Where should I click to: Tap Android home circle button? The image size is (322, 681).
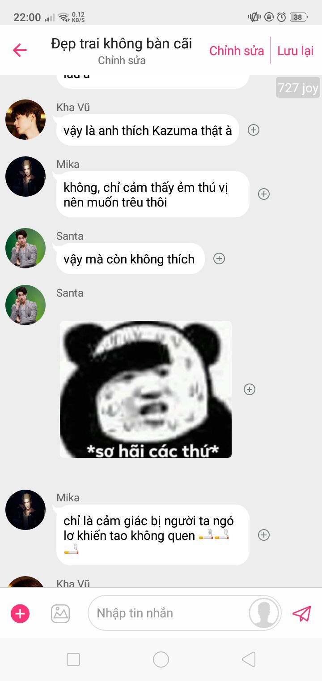click(161, 659)
